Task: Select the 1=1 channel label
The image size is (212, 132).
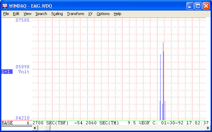Action: point(7,72)
